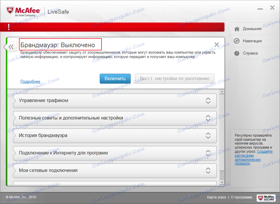Expand Управление трафиком section
This screenshot has height=204, width=280.
coord(115,101)
